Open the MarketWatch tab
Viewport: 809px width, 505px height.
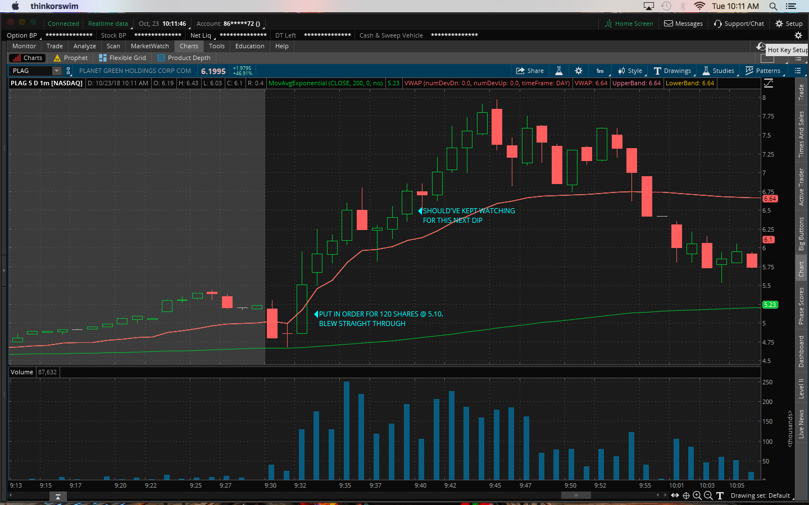point(150,46)
